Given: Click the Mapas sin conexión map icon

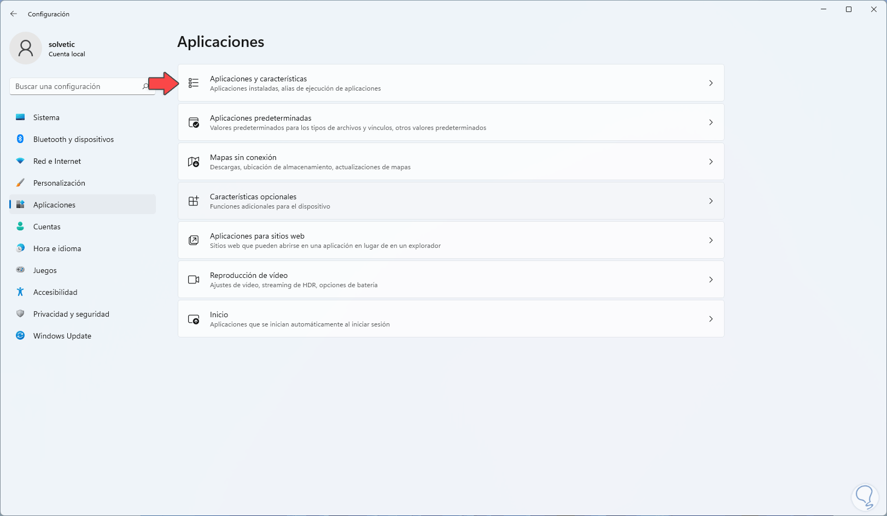Looking at the screenshot, I should point(194,162).
